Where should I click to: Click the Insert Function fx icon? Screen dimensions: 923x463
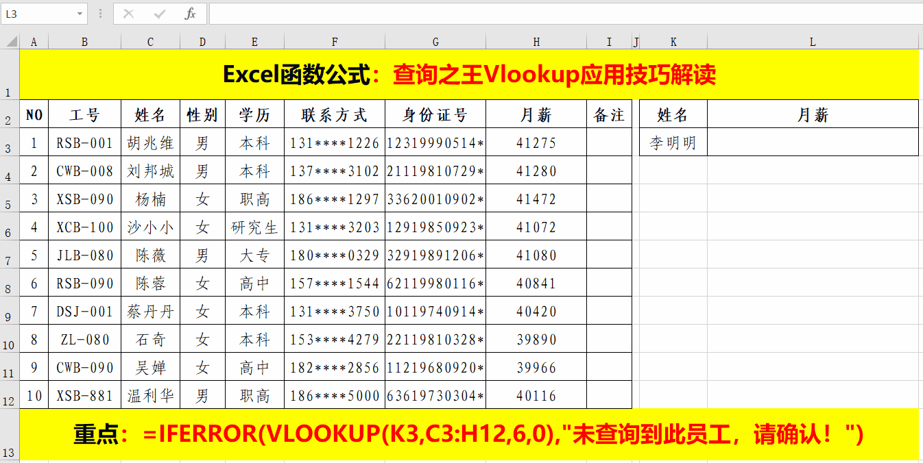[191, 14]
